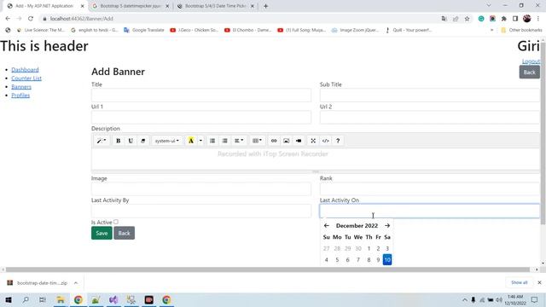Bookmark this page with star icon
Screen dimensions: 546x307
point(467,19)
